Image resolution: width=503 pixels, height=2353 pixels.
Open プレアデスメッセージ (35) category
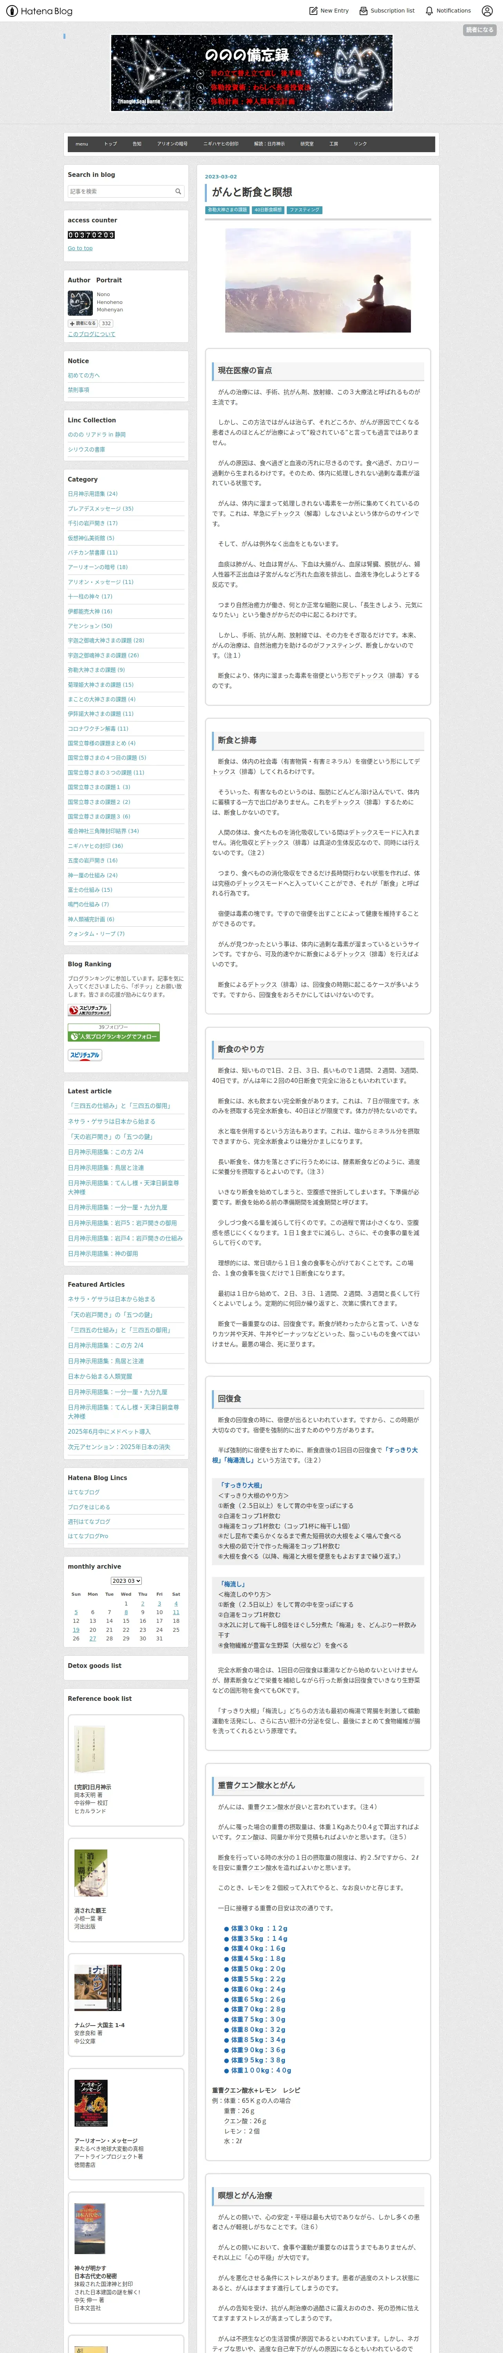(x=100, y=509)
